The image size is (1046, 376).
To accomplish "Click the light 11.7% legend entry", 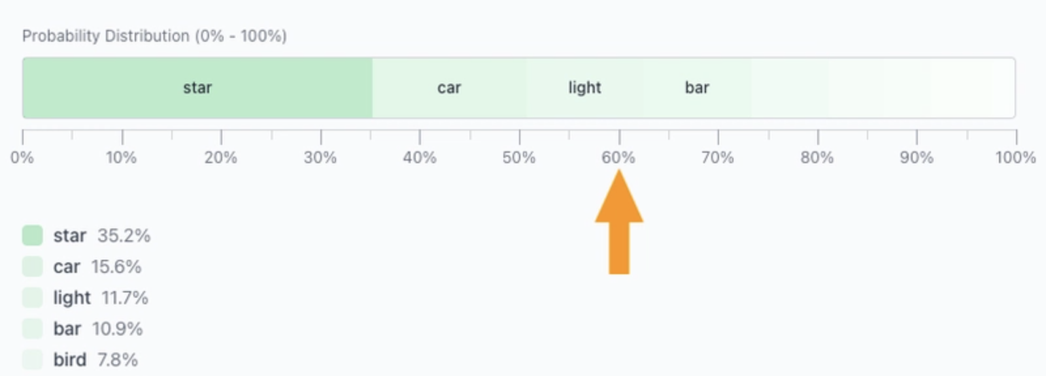I will (101, 298).
